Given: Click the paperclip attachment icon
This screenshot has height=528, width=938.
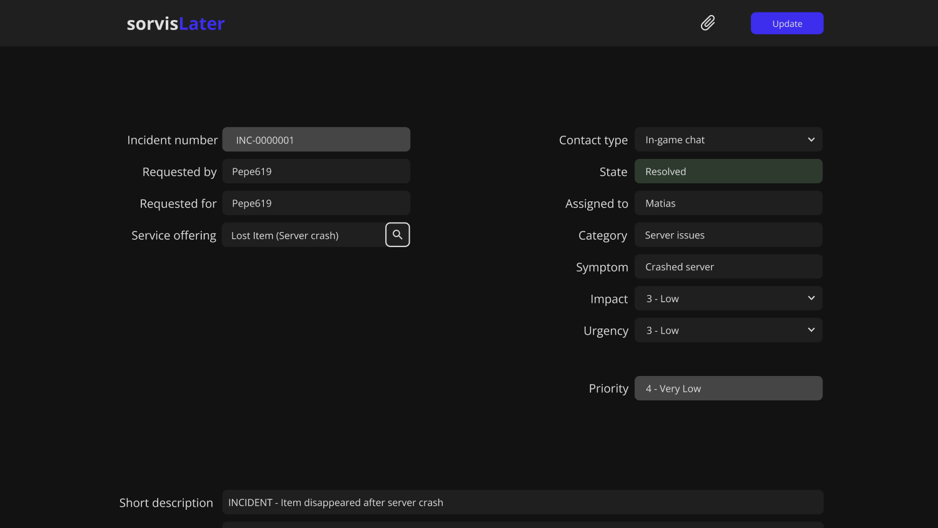Looking at the screenshot, I should [707, 23].
